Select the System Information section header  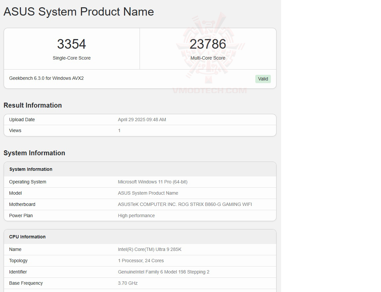coord(34,153)
